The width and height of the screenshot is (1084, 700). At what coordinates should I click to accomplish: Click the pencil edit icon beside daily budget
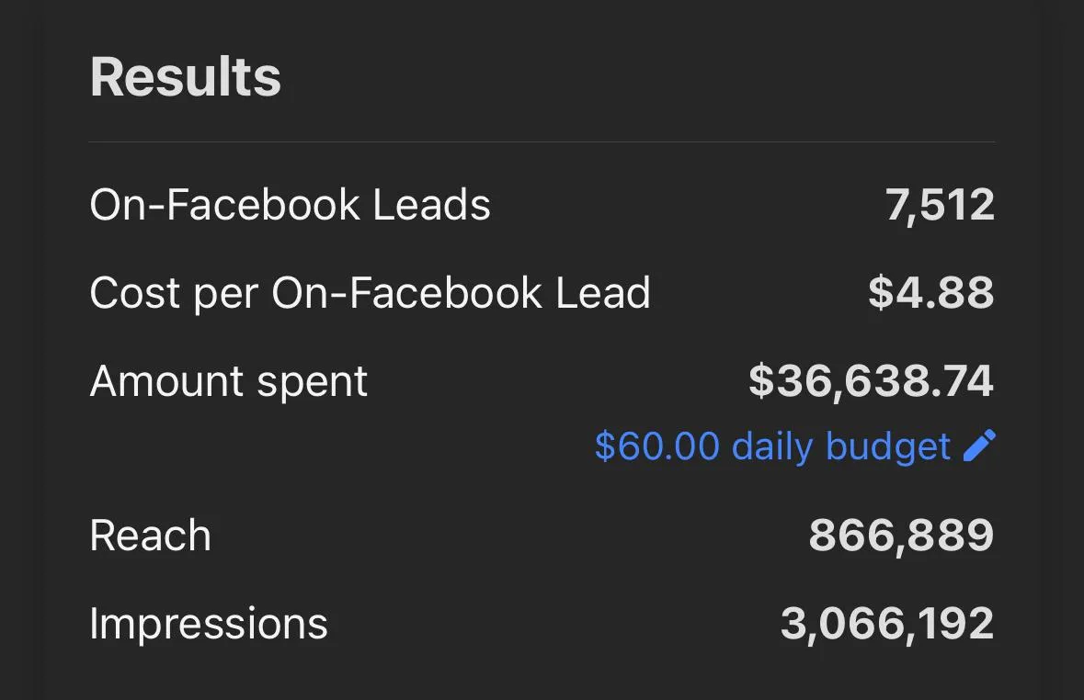(979, 446)
